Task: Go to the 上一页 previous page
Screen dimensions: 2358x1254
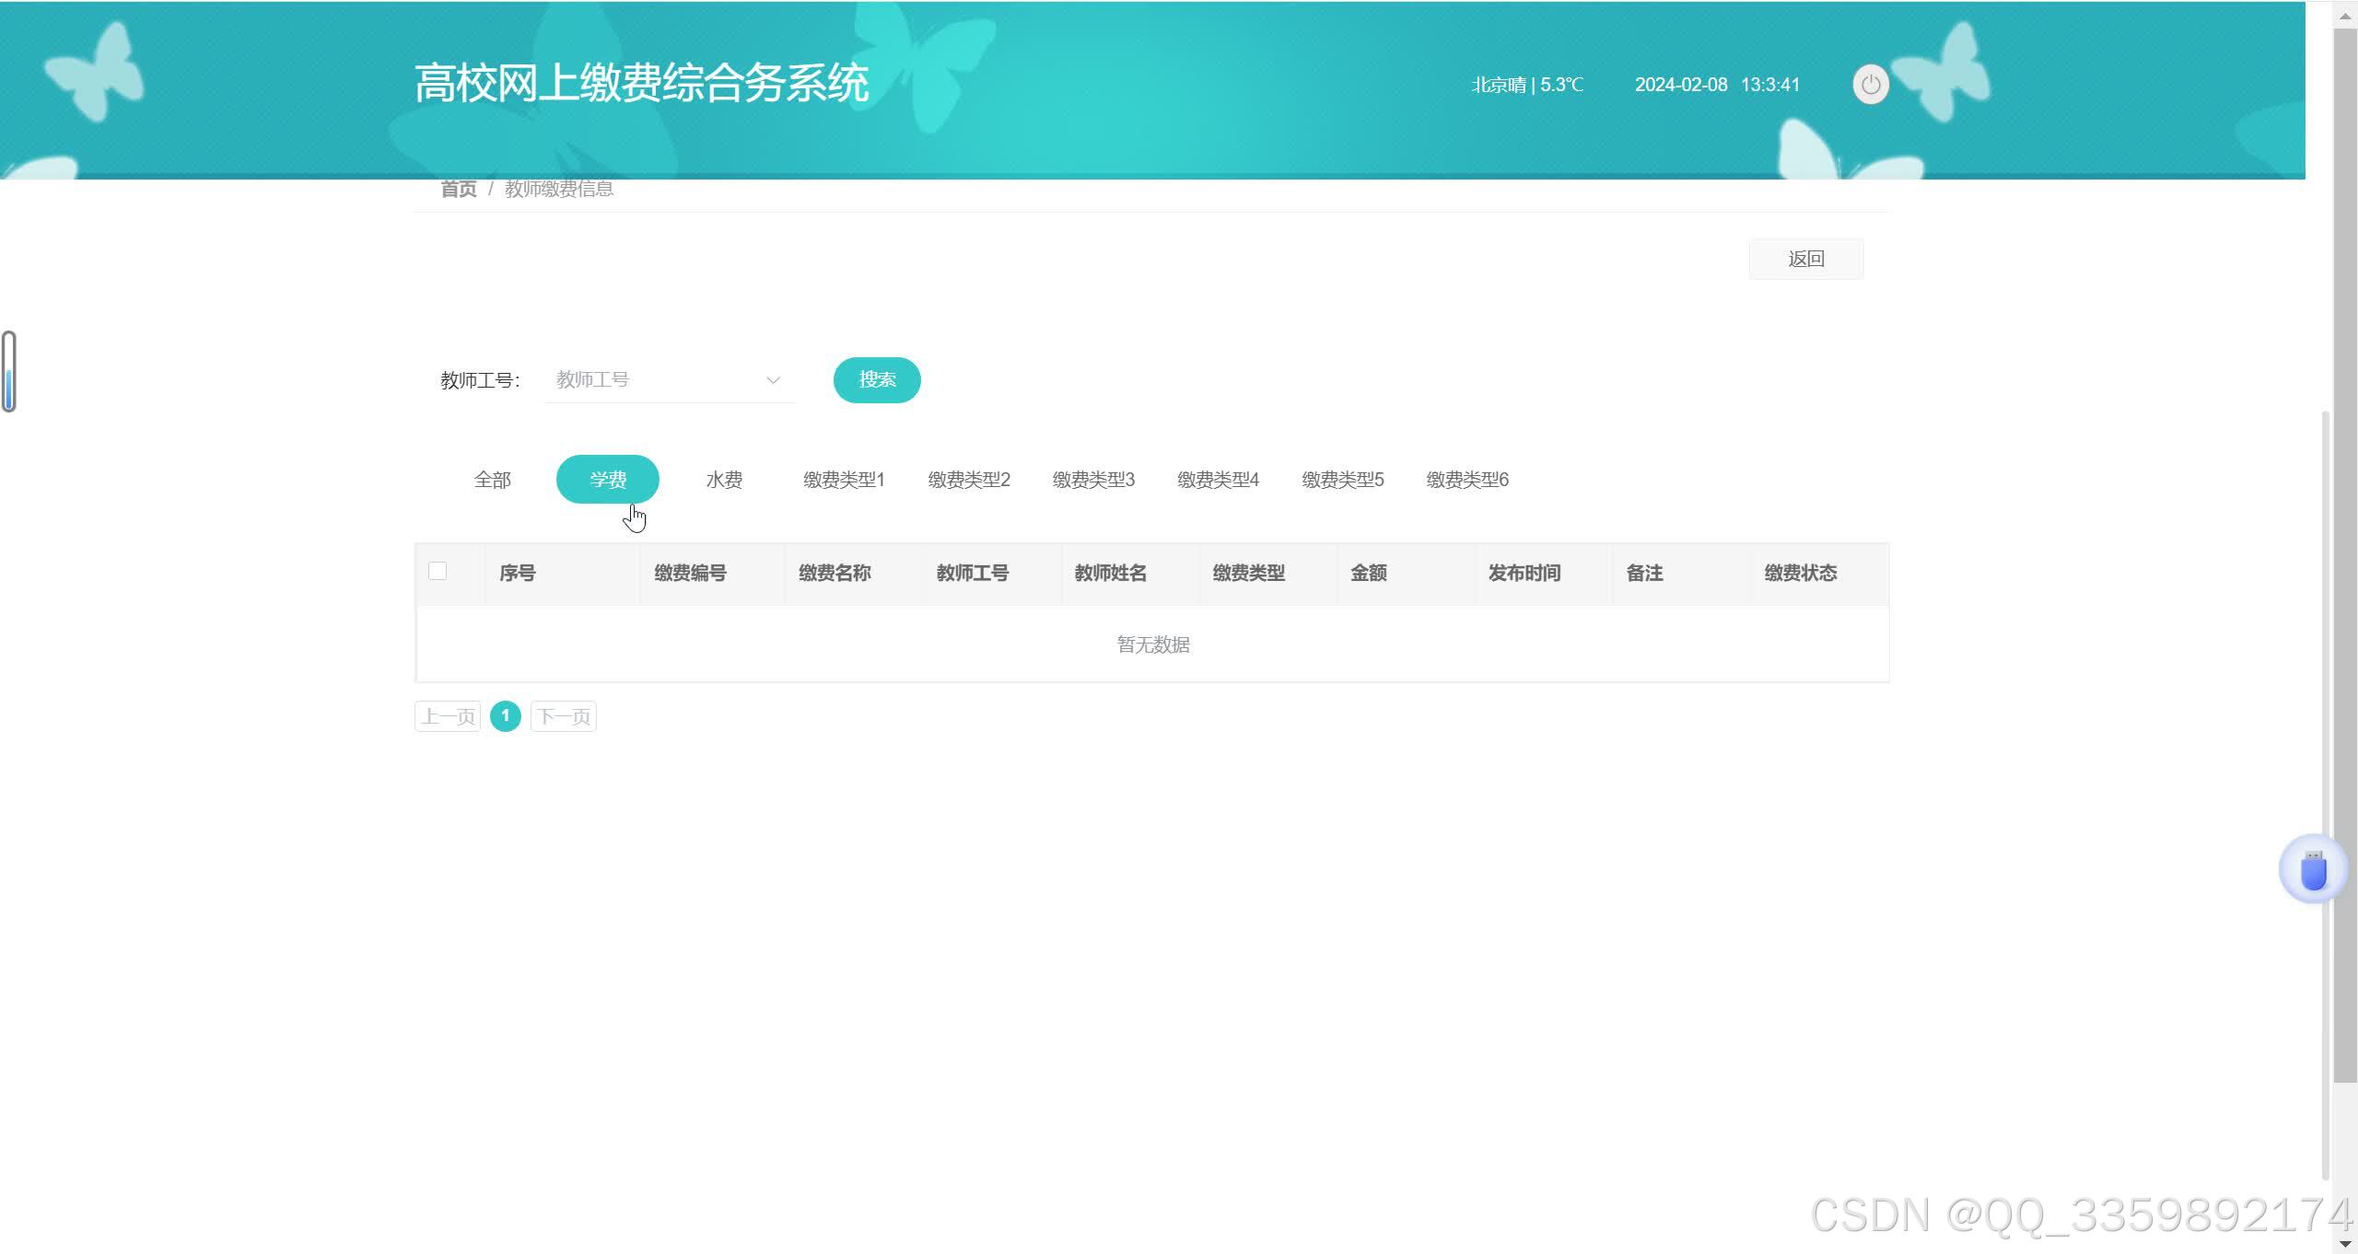Action: [x=448, y=716]
